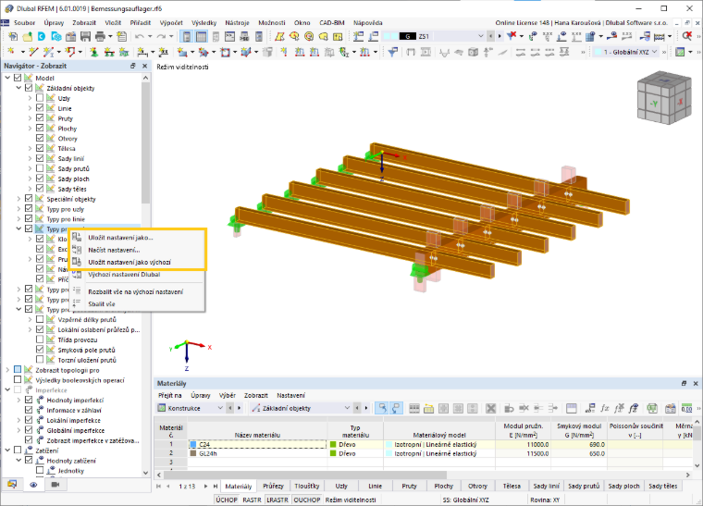
Task: Click the GL24h material color swatch
Action: click(x=193, y=453)
